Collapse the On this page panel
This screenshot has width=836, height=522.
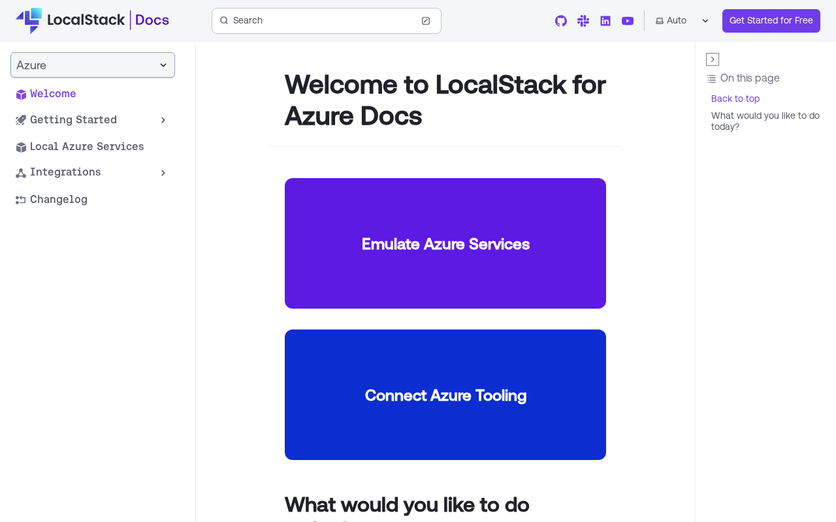pyautogui.click(x=713, y=59)
